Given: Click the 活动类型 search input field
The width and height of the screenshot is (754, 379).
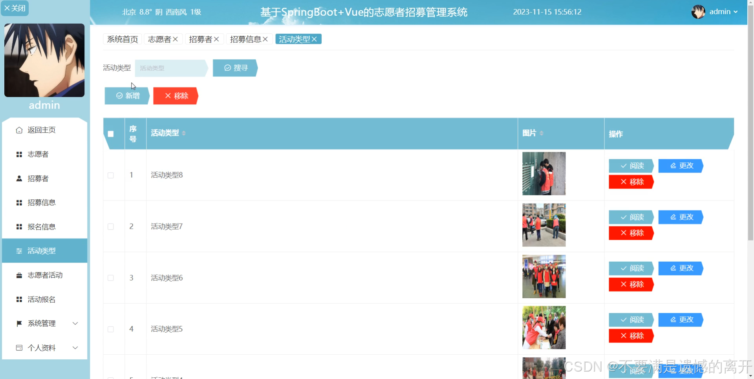Looking at the screenshot, I should click(x=171, y=68).
